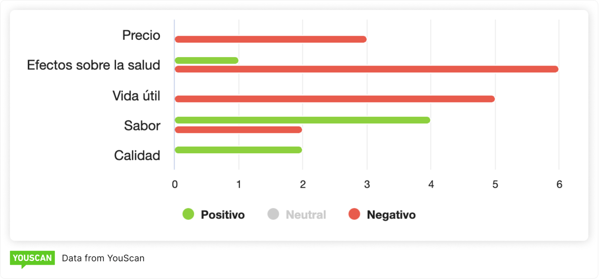The image size is (599, 279).
Task: Click the red Negativo legend dot
Action: (x=354, y=215)
